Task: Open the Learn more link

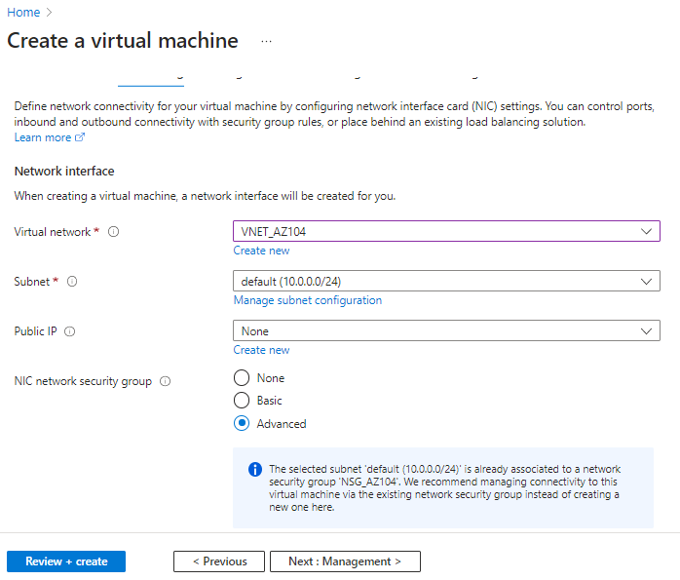Action: (43, 137)
